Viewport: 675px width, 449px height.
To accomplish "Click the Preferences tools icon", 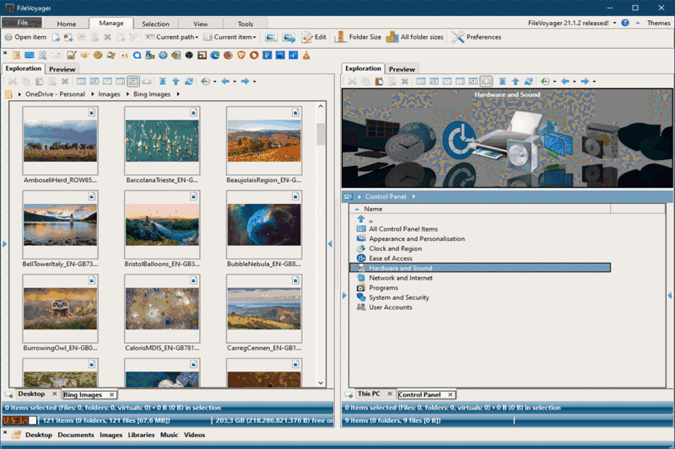I will [x=459, y=37].
